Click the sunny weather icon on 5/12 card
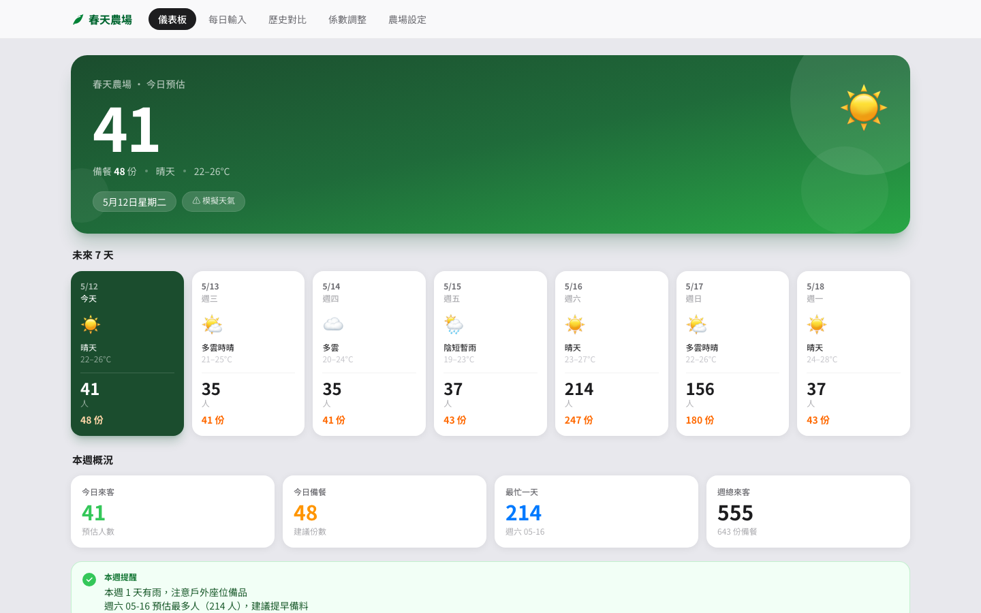981x613 pixels. point(91,324)
